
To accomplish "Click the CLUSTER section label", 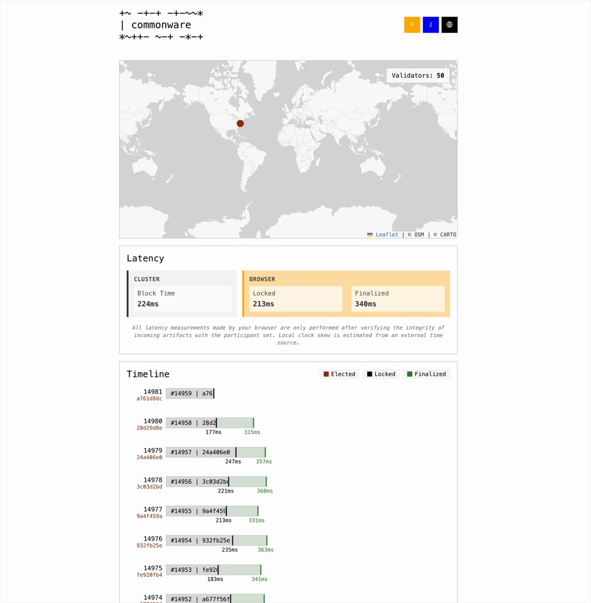I will (x=147, y=279).
